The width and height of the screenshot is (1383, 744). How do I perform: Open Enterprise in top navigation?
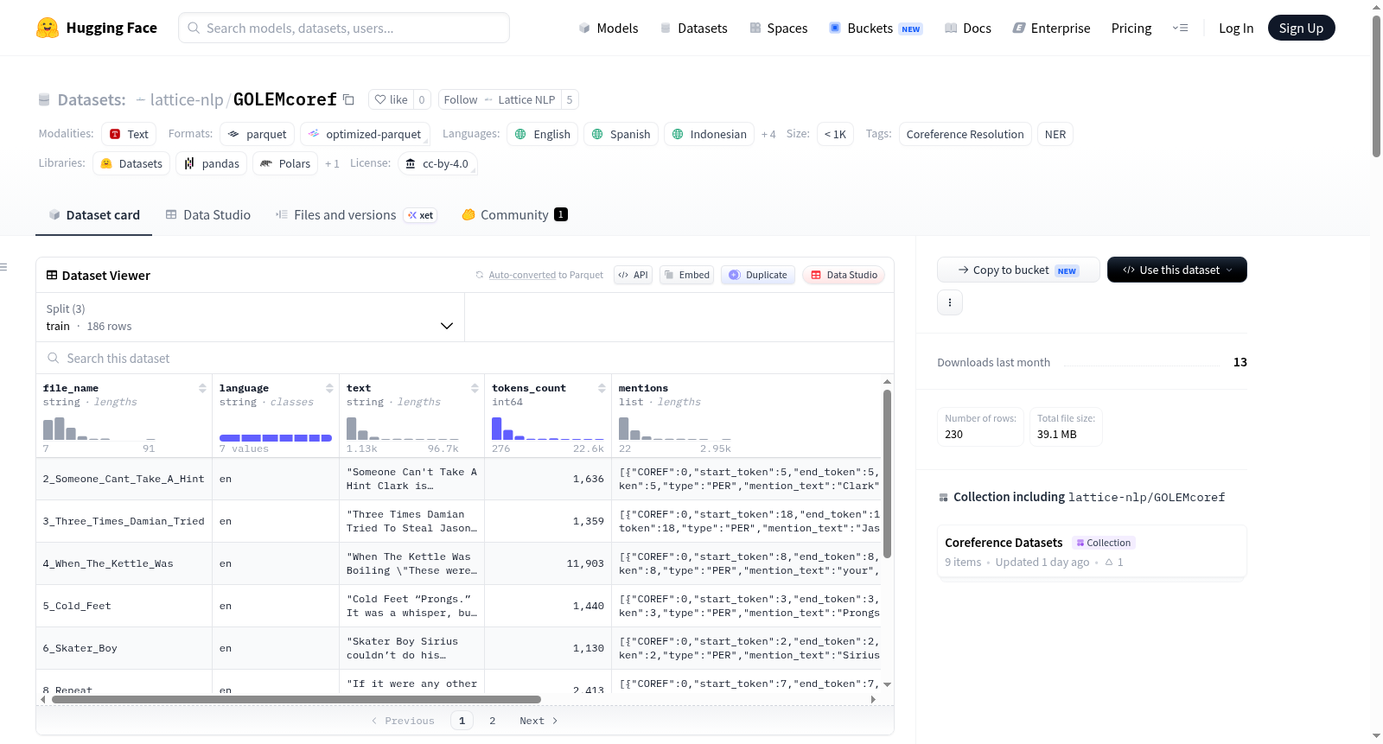pyautogui.click(x=1052, y=28)
